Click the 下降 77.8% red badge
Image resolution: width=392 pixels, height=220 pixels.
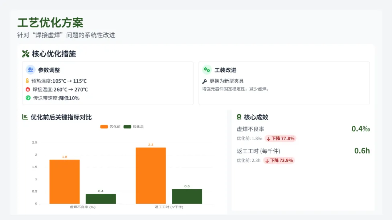(x=281, y=139)
